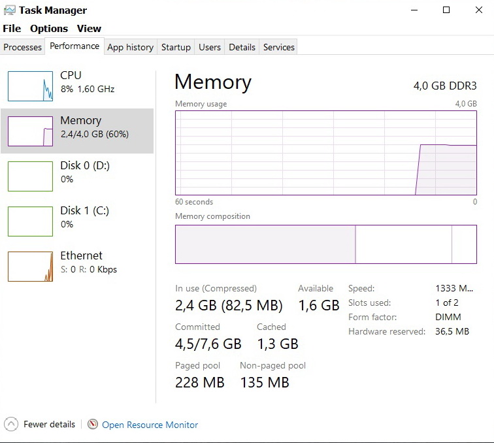Click the CPU mini graph thumbnail

30,86
